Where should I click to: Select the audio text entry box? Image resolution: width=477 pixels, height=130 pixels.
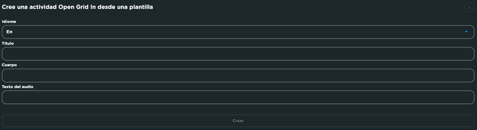(x=238, y=97)
